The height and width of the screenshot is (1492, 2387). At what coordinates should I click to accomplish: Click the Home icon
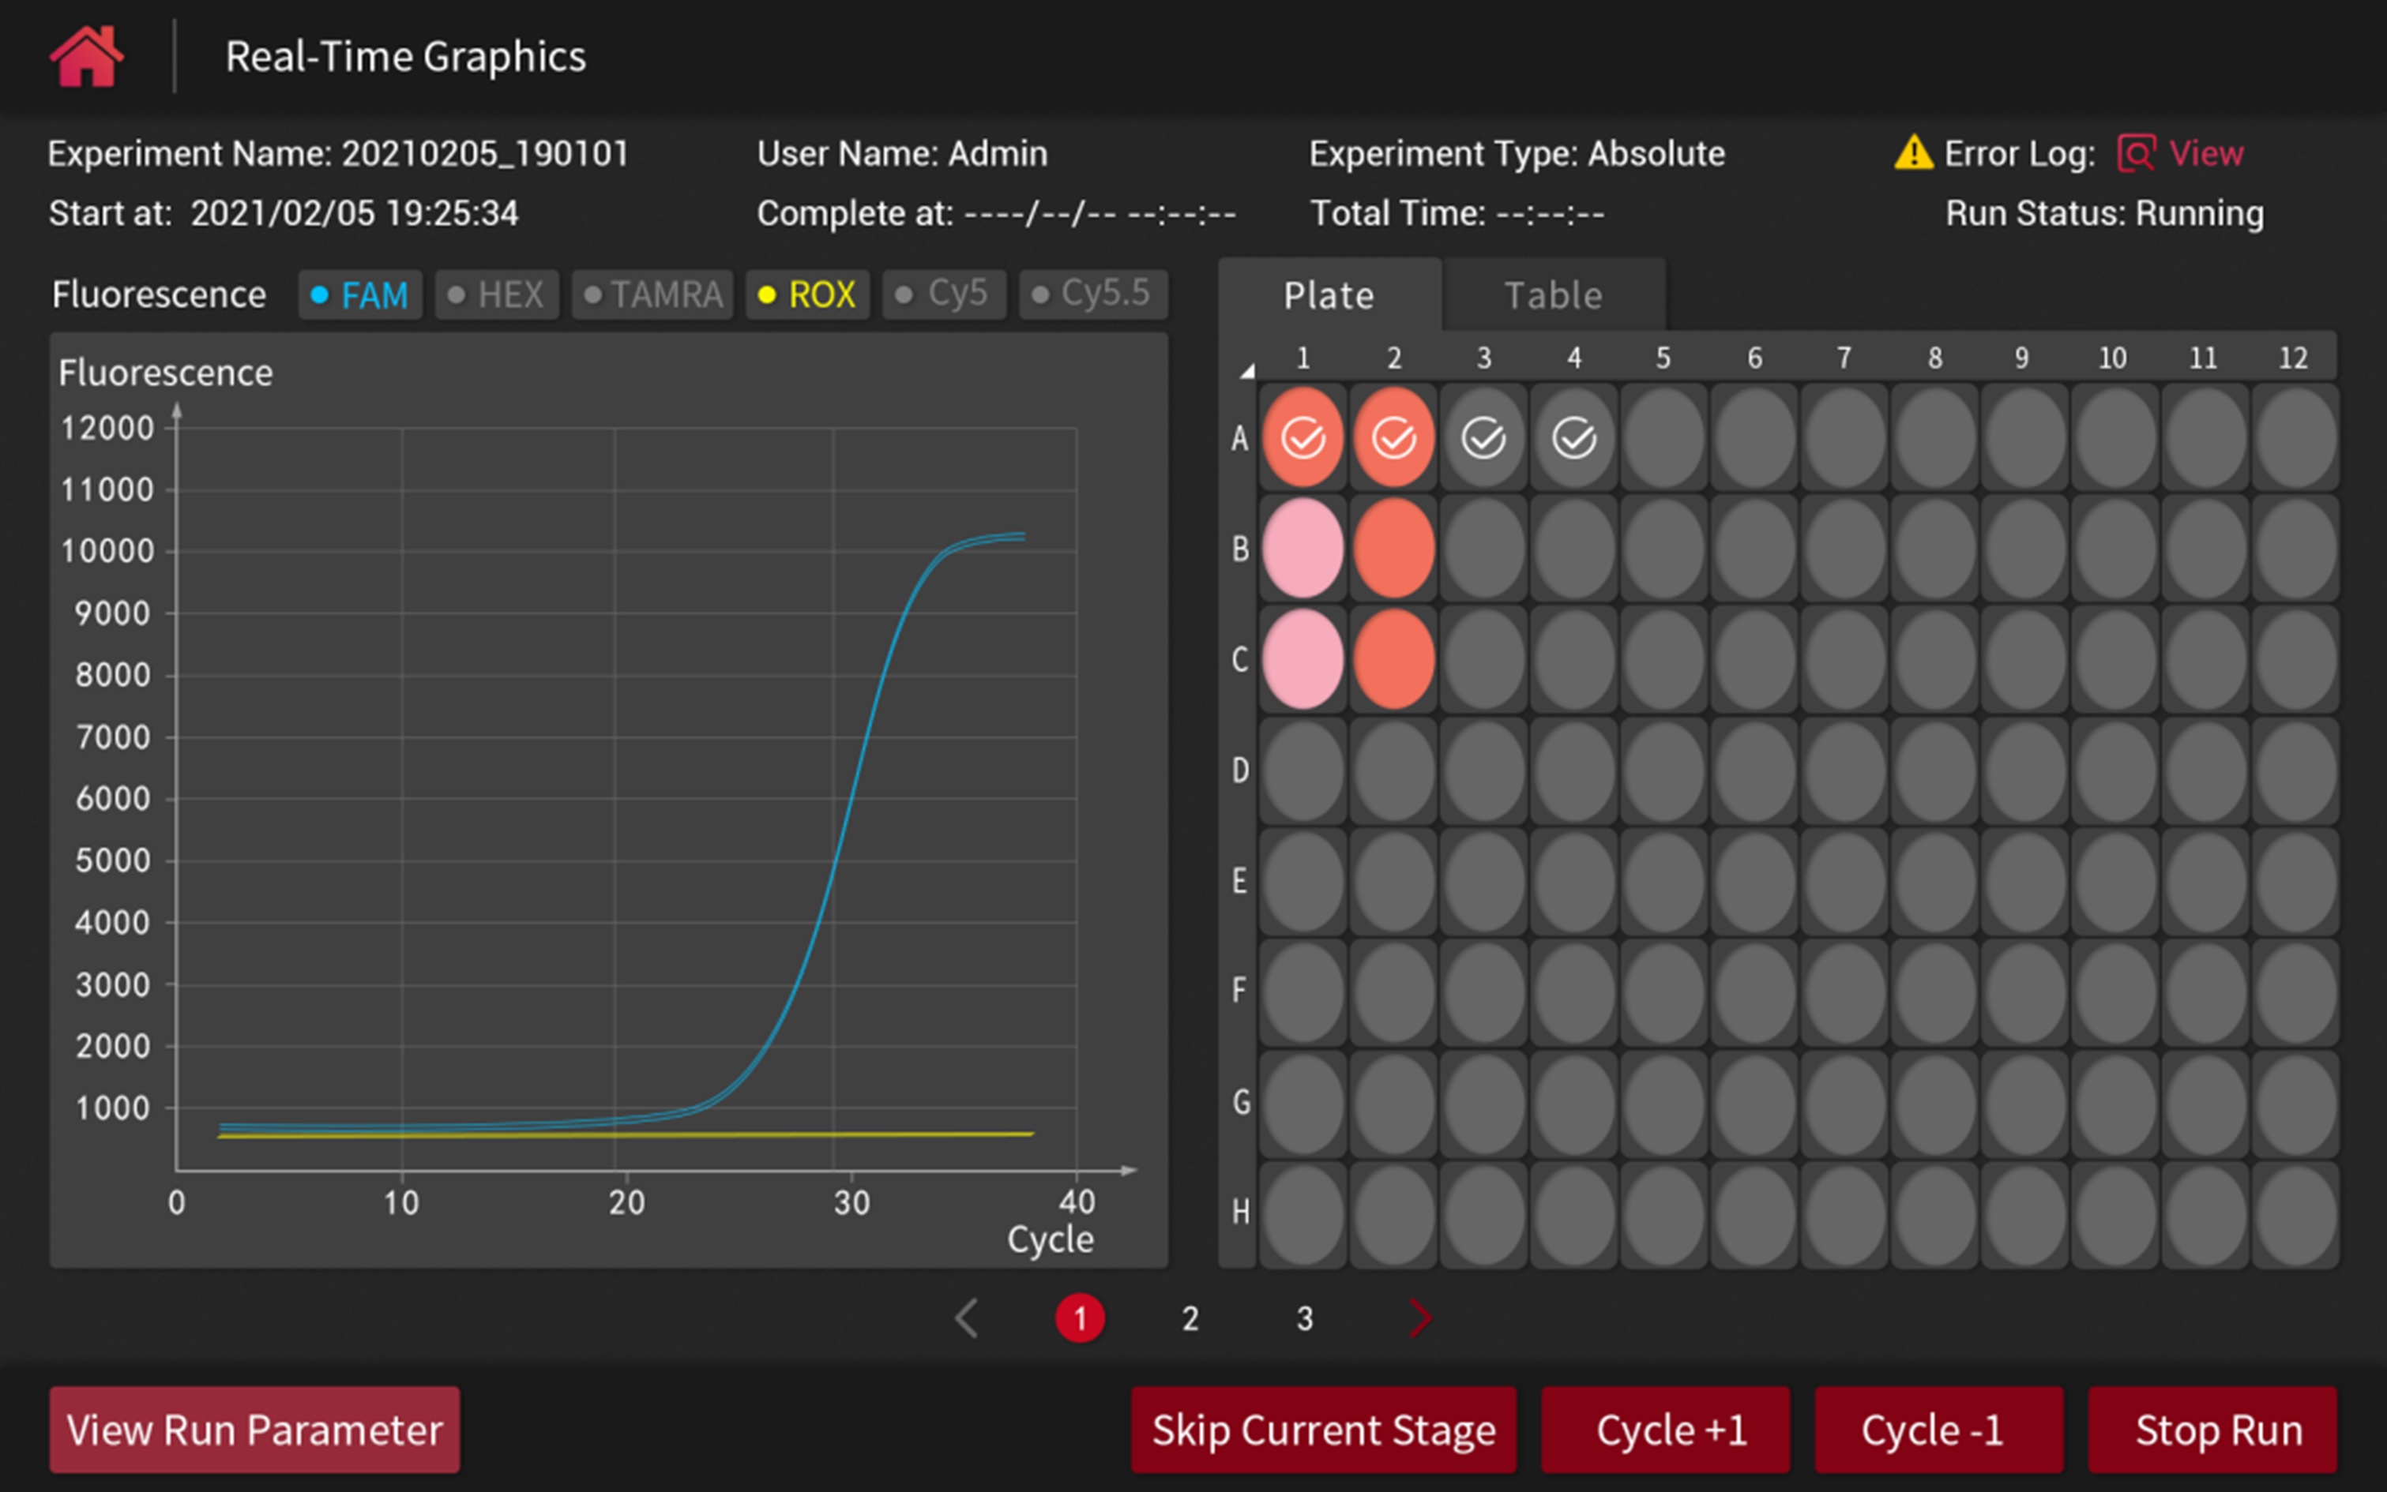click(87, 56)
